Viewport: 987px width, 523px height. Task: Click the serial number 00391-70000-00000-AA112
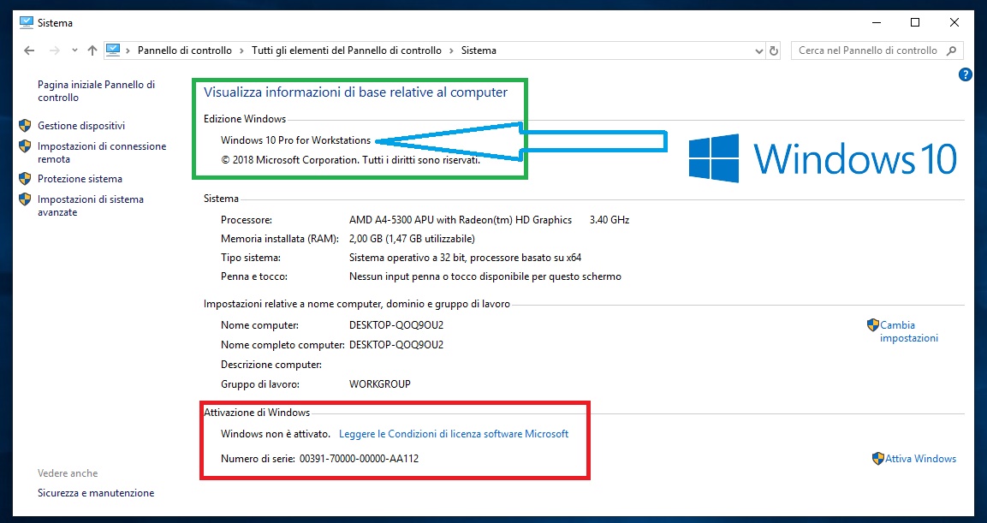359,459
